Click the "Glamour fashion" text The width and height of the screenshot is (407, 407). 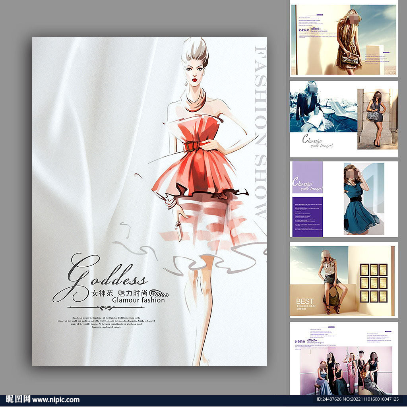(138, 300)
